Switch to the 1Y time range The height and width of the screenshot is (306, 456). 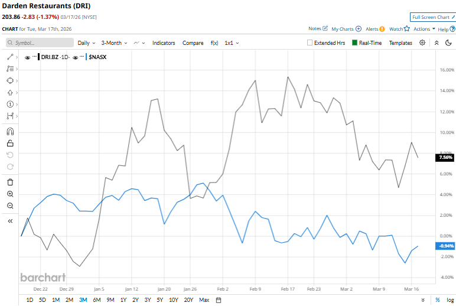(x=123, y=300)
